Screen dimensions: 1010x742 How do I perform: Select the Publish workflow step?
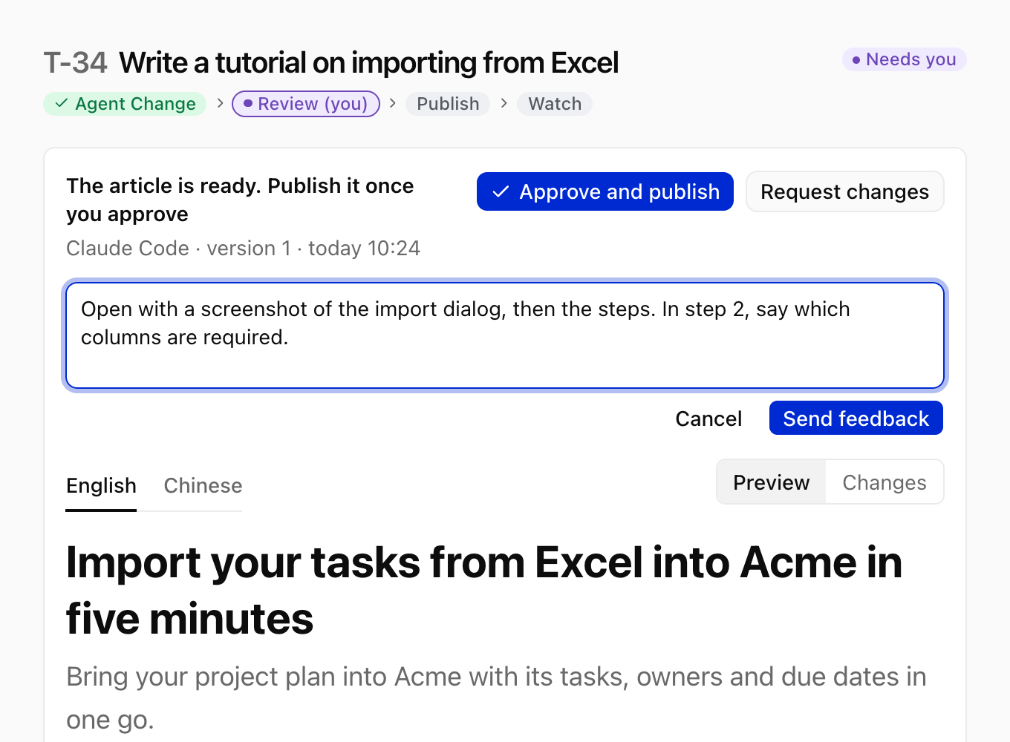tap(448, 104)
